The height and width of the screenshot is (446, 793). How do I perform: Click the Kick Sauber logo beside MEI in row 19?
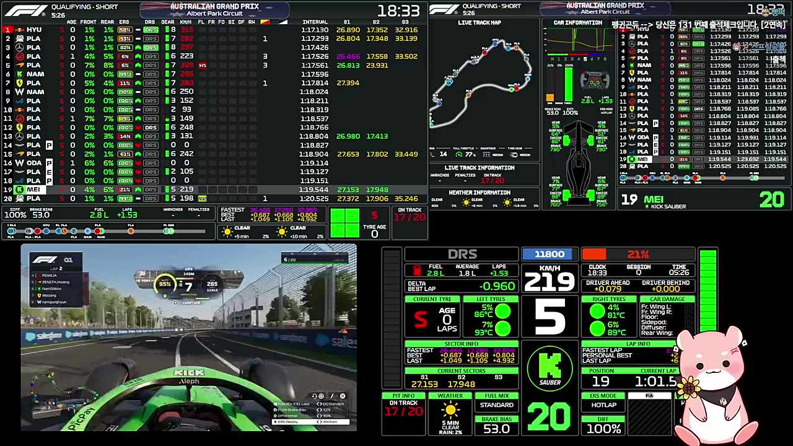(19, 190)
